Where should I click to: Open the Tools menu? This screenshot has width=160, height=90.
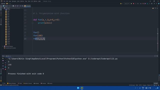pos(29,1)
